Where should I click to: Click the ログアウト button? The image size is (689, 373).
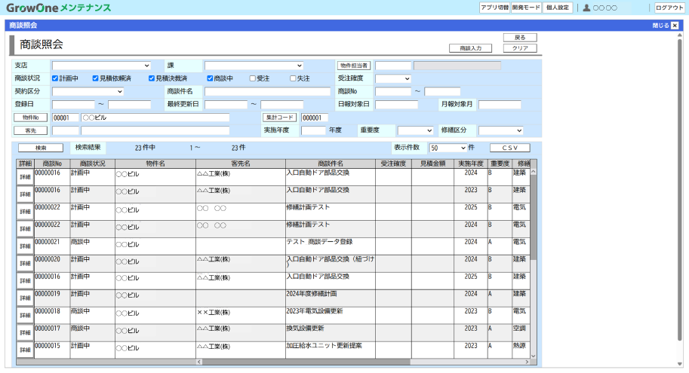point(669,8)
